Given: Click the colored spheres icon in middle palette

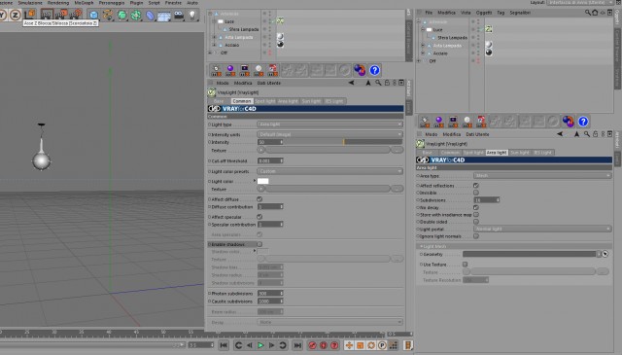Looking at the screenshot, I should tap(360, 70).
